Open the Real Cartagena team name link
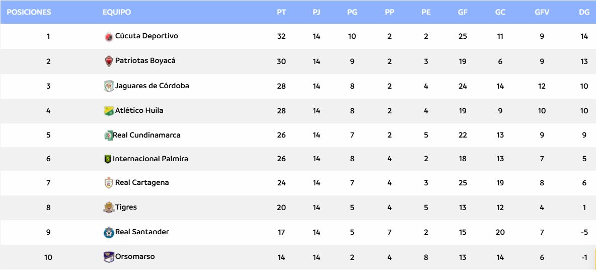Viewport: 596px width, 270px height. click(142, 182)
